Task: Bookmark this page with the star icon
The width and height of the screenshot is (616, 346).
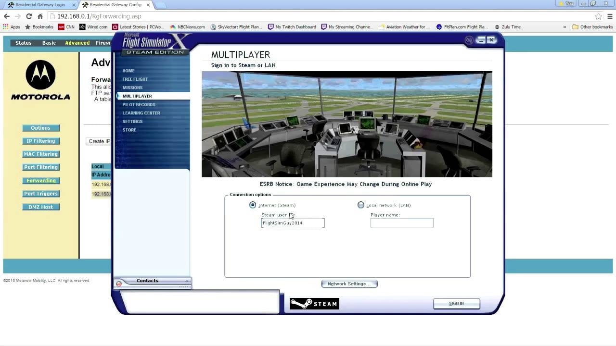Action: pyautogui.click(x=598, y=16)
